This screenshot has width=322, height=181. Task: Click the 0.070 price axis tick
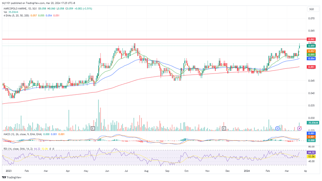point(311,18)
